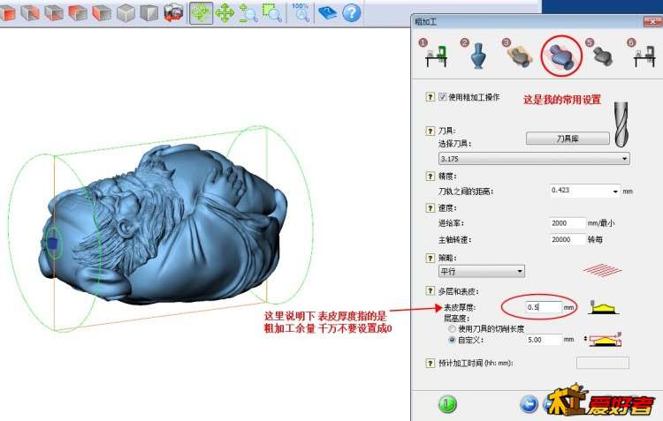Click the 进给率 value field
Screen dimensions: 663x421
pos(567,223)
